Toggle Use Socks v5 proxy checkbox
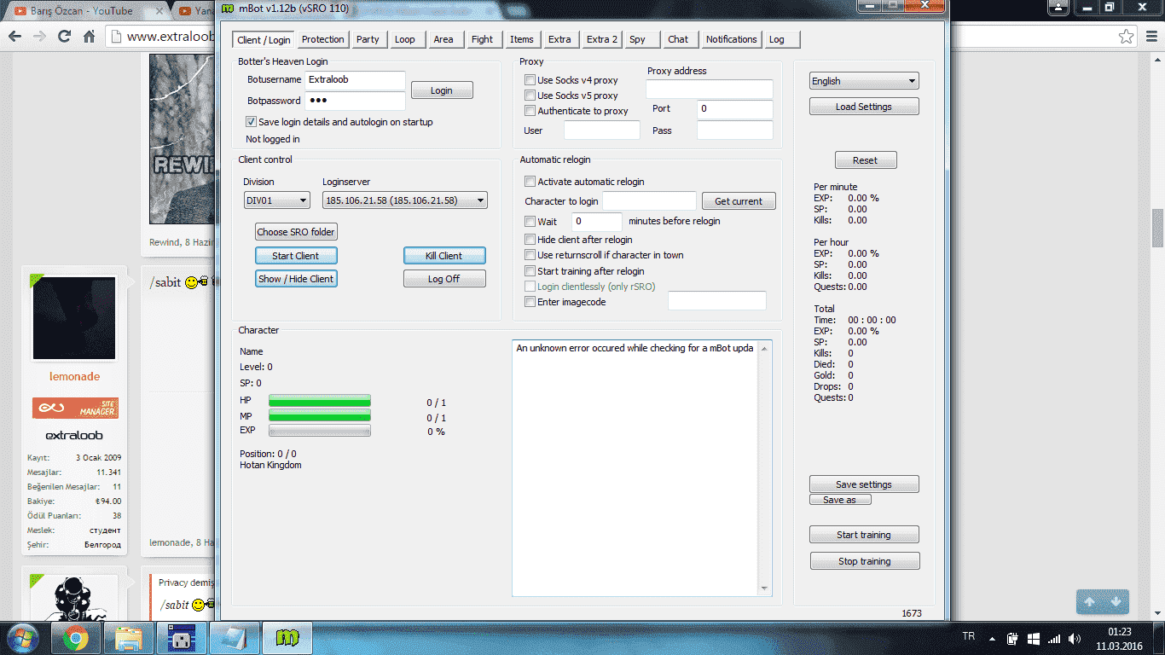Image resolution: width=1165 pixels, height=655 pixels. (x=530, y=96)
